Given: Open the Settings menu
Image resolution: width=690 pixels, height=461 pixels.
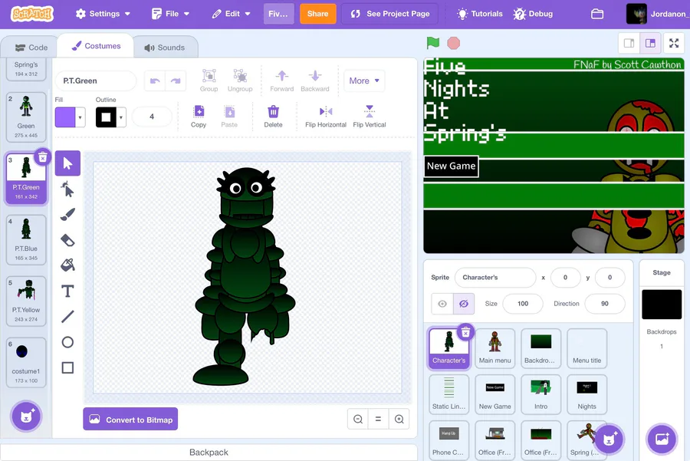Looking at the screenshot, I should pos(103,14).
